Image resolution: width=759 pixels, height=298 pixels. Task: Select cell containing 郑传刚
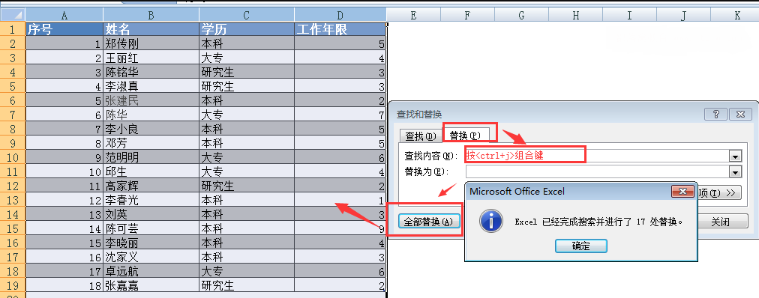pos(151,44)
